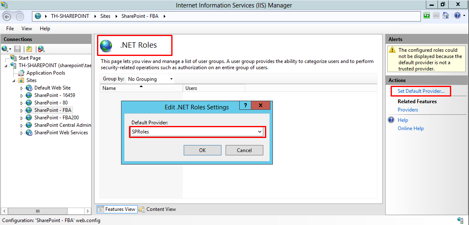The height and width of the screenshot is (225, 469).
Task: Click Cancel in the roles dialog
Action: pos(244,150)
